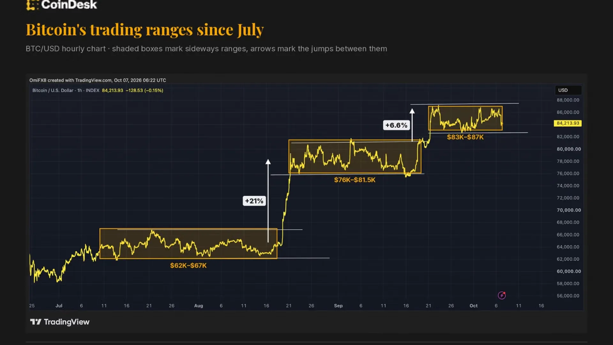The width and height of the screenshot is (613, 345).
Task: Click the white arrowhead beside +6.6%
Action: coord(412,111)
